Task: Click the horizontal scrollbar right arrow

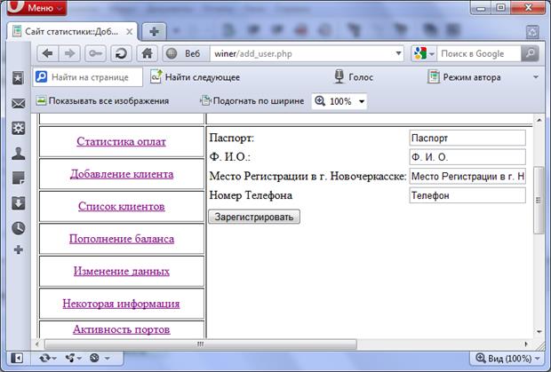Action: point(526,344)
